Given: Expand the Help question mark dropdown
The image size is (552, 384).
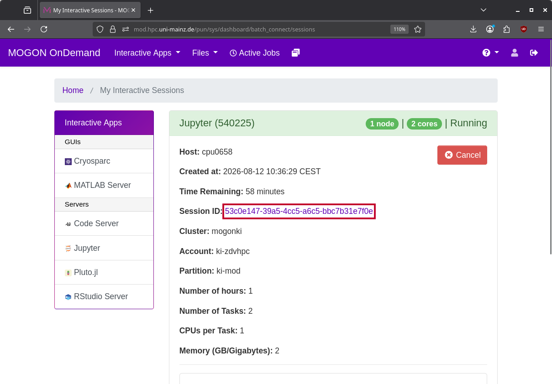Looking at the screenshot, I should click(490, 53).
